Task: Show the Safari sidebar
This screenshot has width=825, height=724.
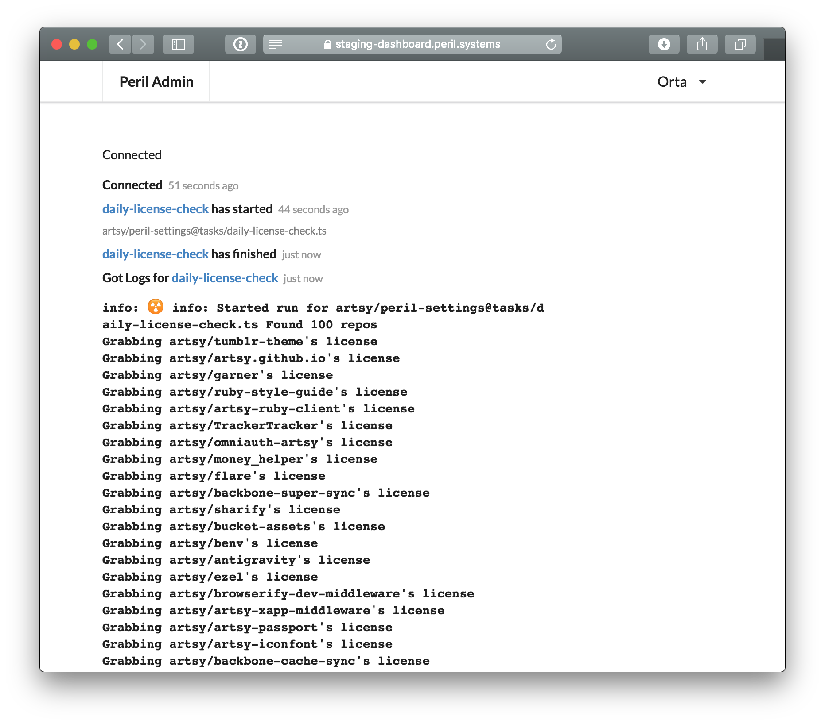Action: (x=179, y=44)
